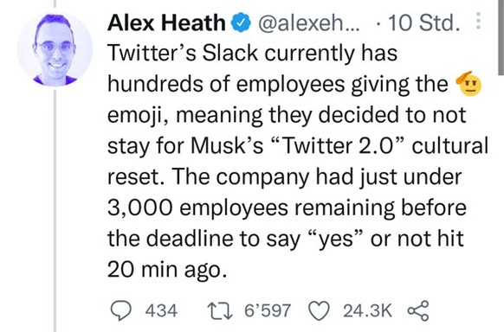The height and width of the screenshot is (332, 504).
Task: Click the Alex Heath display name
Action: [x=166, y=23]
